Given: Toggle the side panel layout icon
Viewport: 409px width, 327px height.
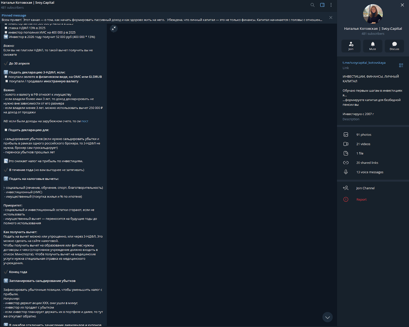Looking at the screenshot, I should click(322, 5).
